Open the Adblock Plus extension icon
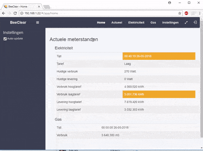 pyautogui.click(x=186, y=13)
